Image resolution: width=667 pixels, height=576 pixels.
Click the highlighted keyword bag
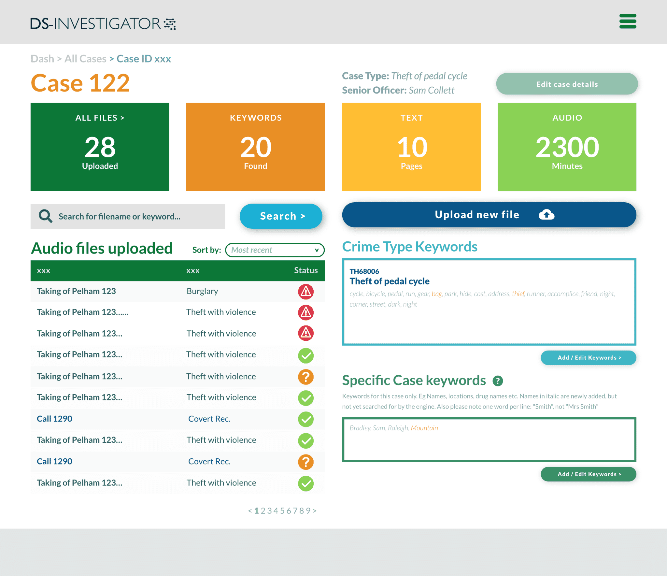coord(437,294)
